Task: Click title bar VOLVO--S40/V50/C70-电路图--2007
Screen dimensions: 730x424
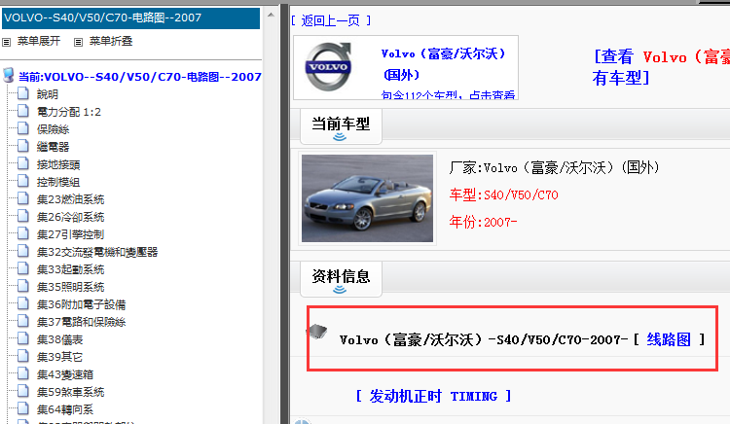Action: pos(130,18)
